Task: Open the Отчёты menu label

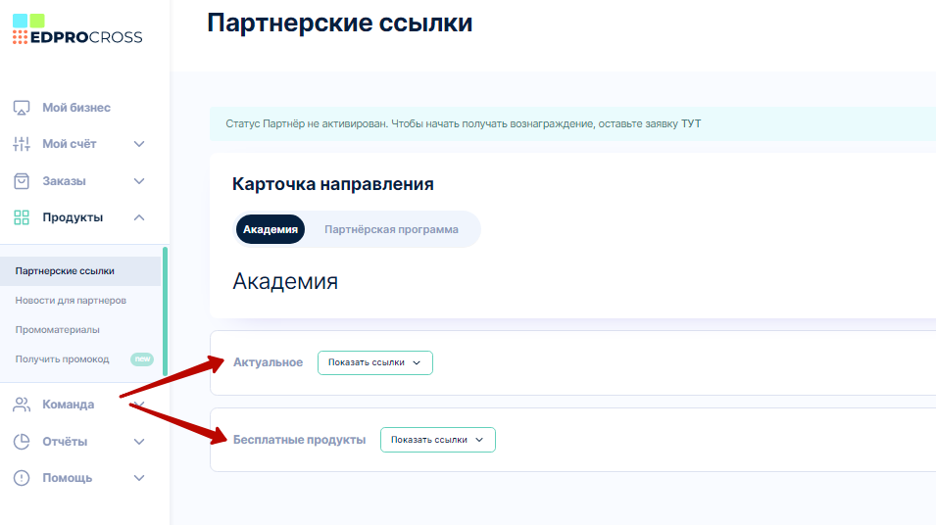Action: [x=65, y=442]
